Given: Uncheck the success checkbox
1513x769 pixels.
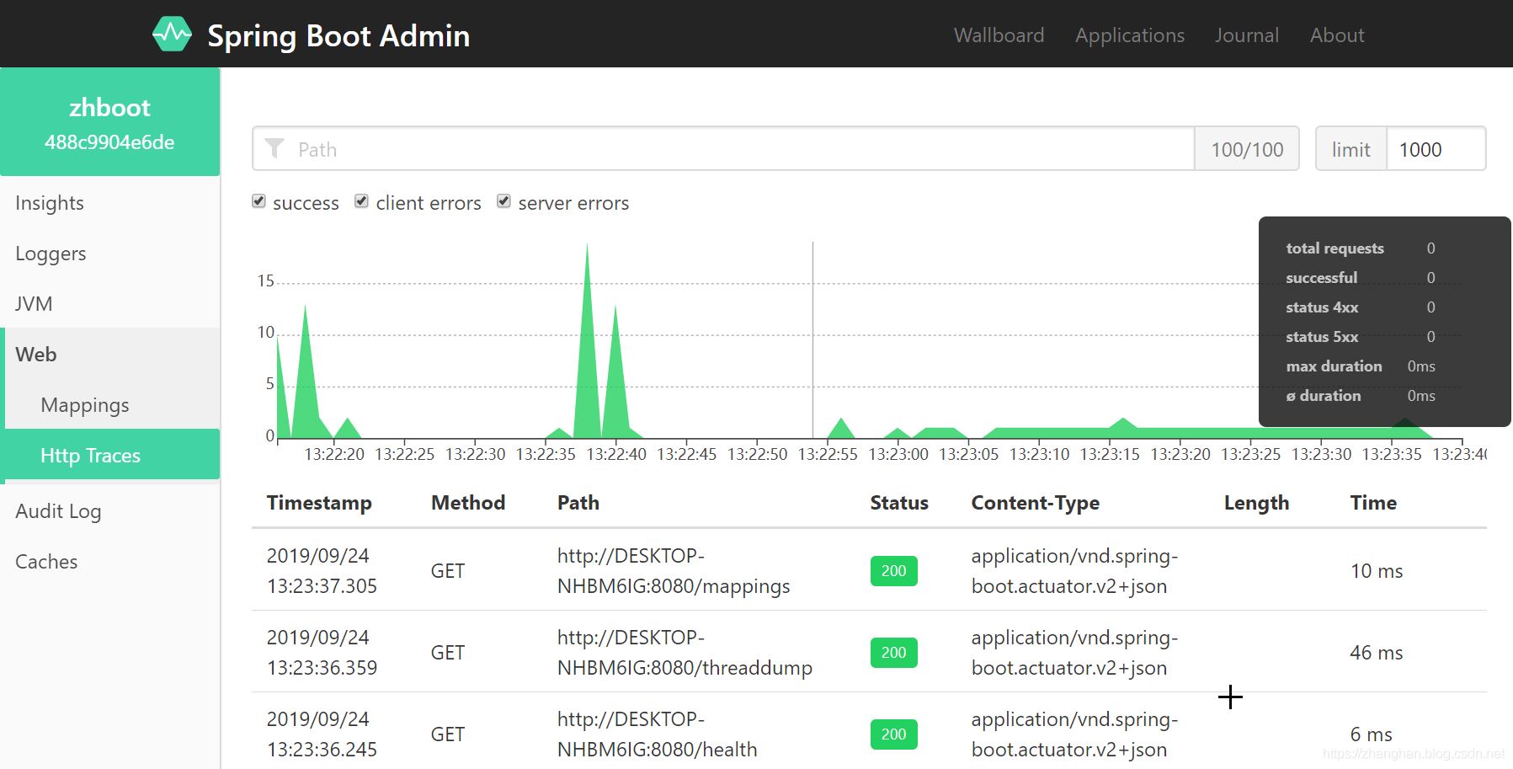Looking at the screenshot, I should point(258,200).
